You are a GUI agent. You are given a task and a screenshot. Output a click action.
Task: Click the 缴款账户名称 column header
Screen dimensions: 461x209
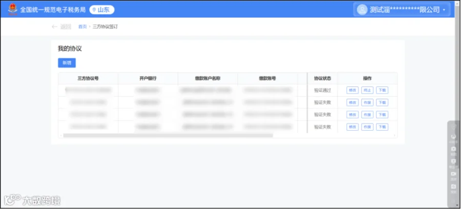(207, 78)
